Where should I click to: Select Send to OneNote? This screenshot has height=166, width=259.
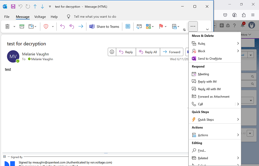coord(215,59)
